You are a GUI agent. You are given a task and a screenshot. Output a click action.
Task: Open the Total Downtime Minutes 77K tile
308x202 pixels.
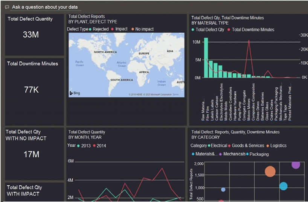(x=35, y=90)
